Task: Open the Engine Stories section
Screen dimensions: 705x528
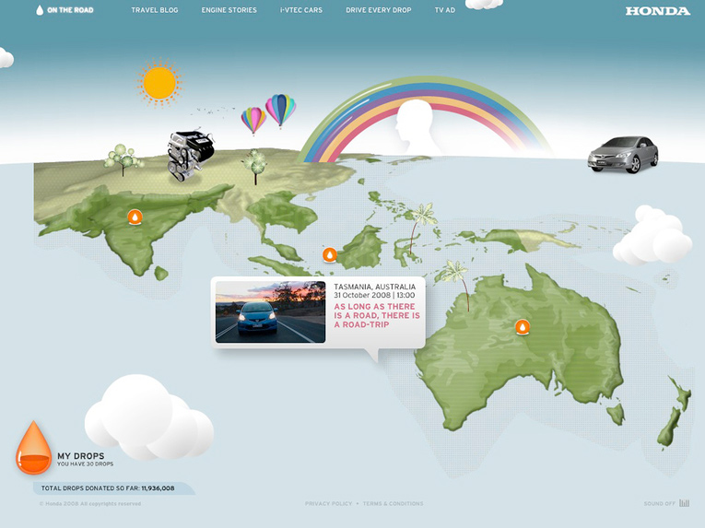Action: (229, 10)
